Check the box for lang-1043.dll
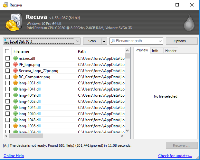Viewport: 200px width, 160px height. (7, 120)
